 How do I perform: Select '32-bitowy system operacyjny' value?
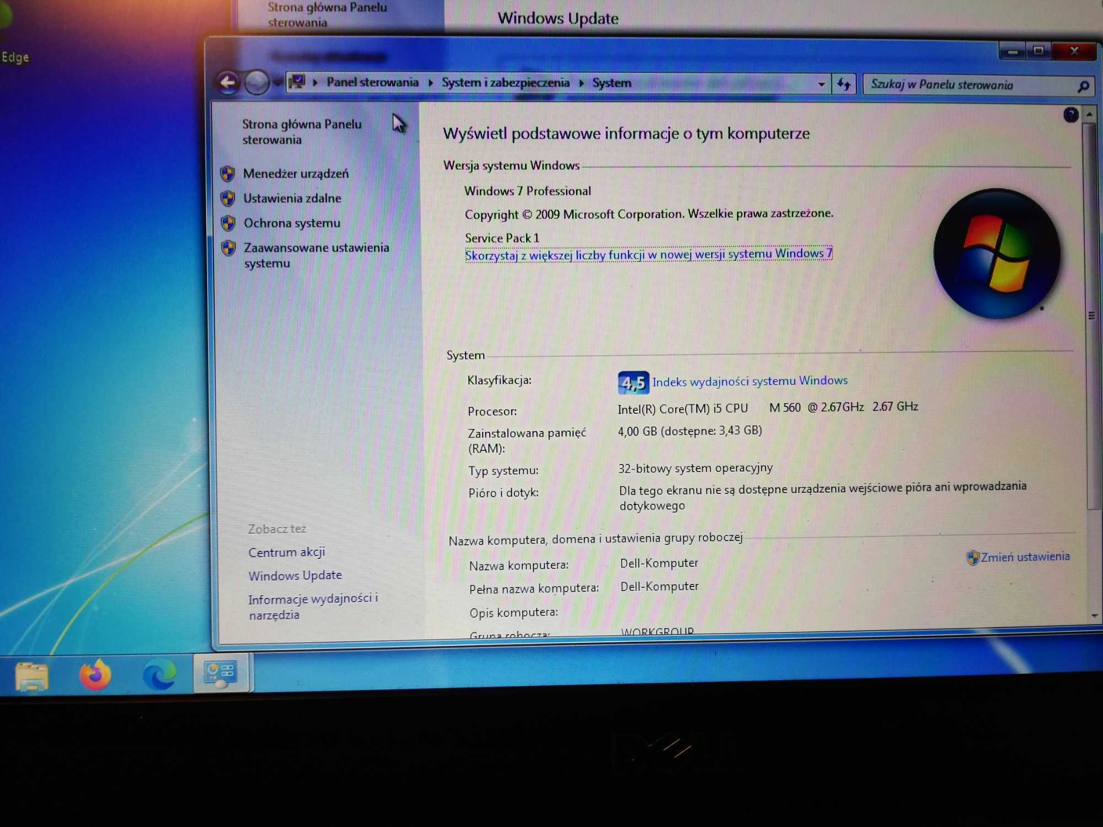[695, 468]
